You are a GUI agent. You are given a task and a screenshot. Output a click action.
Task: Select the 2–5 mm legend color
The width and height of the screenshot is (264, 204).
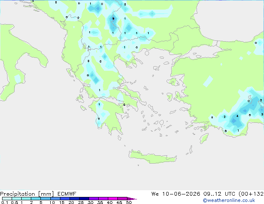tap(36, 199)
